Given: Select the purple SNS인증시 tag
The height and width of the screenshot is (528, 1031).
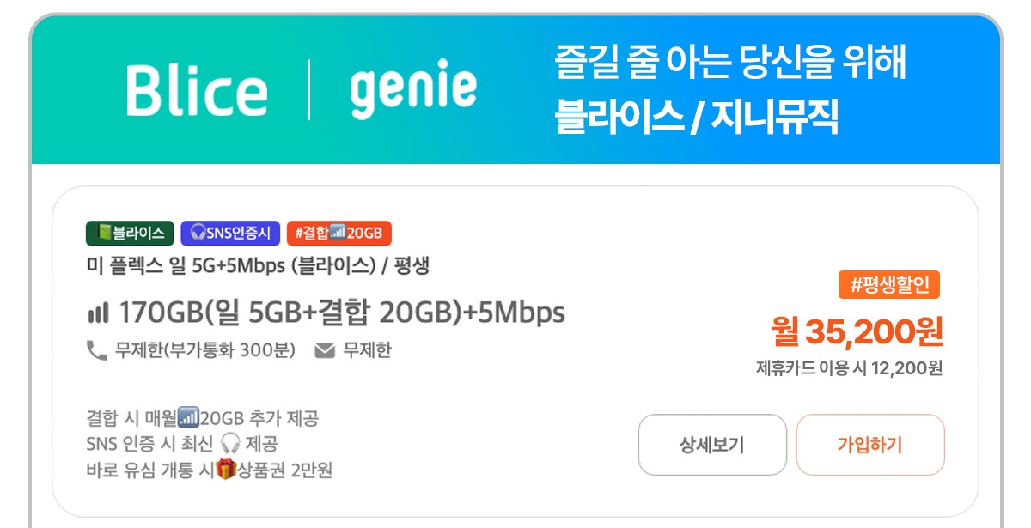Looking at the screenshot, I should [x=230, y=233].
